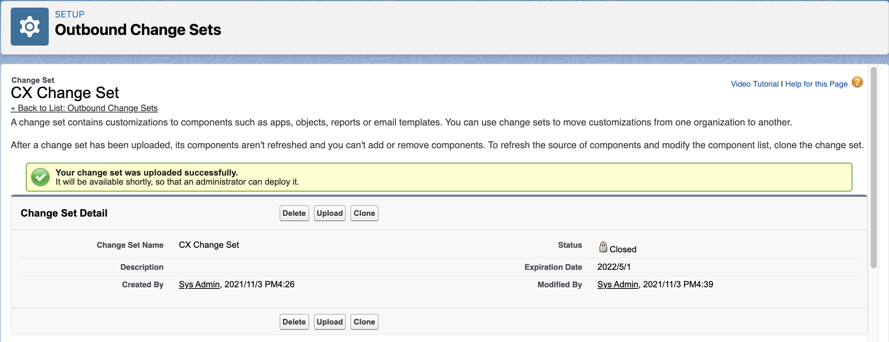The width and height of the screenshot is (889, 342).
Task: Click the Change Set Name field label
Action: [130, 245]
